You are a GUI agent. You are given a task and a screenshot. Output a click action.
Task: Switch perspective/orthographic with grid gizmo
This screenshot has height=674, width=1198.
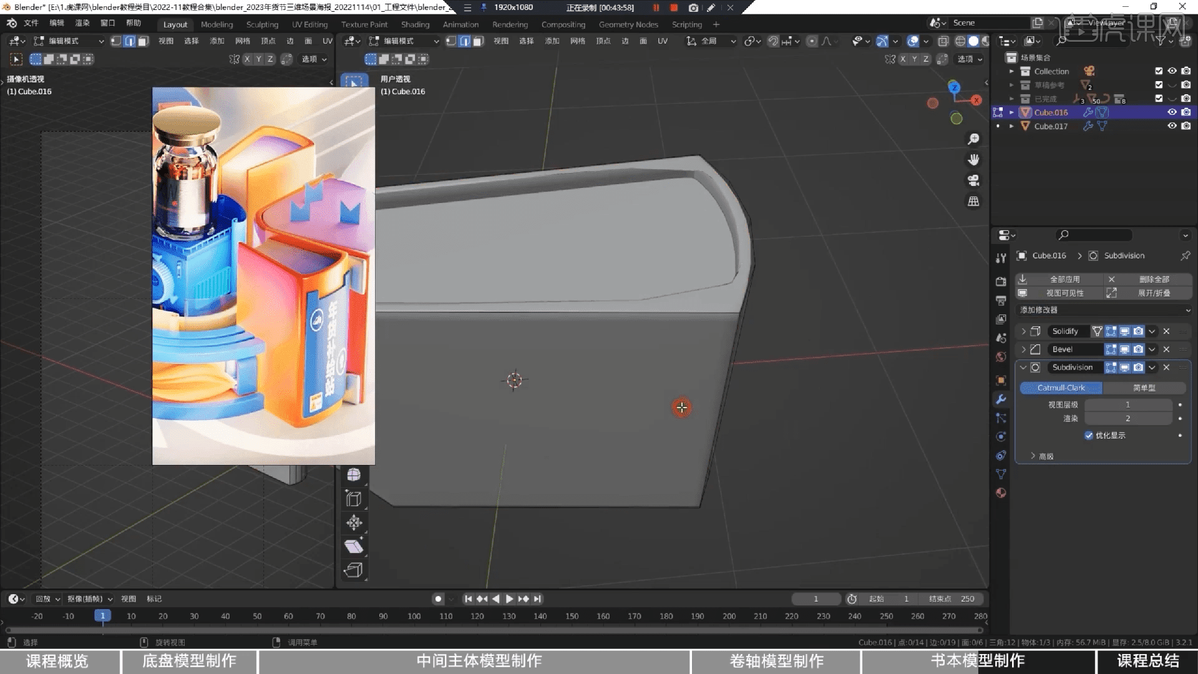973,201
